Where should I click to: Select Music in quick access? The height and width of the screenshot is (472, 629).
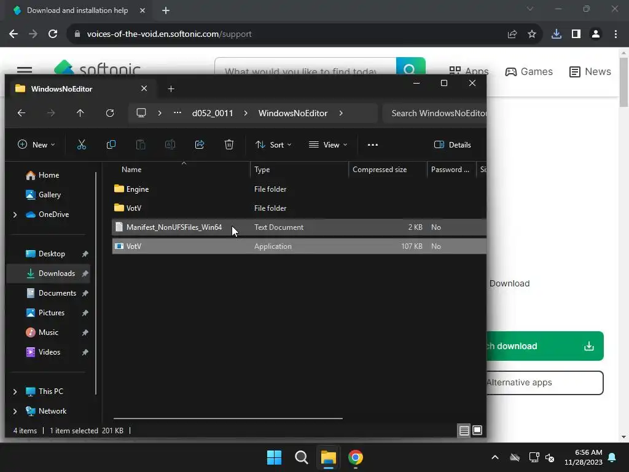click(x=42, y=332)
